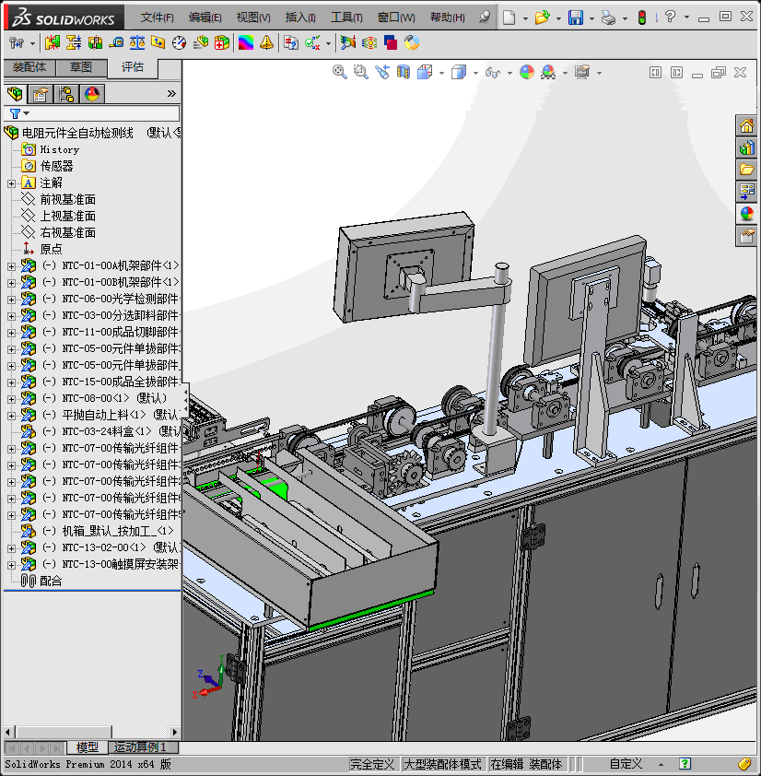This screenshot has width=761, height=776.
Task: Click the Hide/Show Items glasses icon
Action: click(493, 72)
